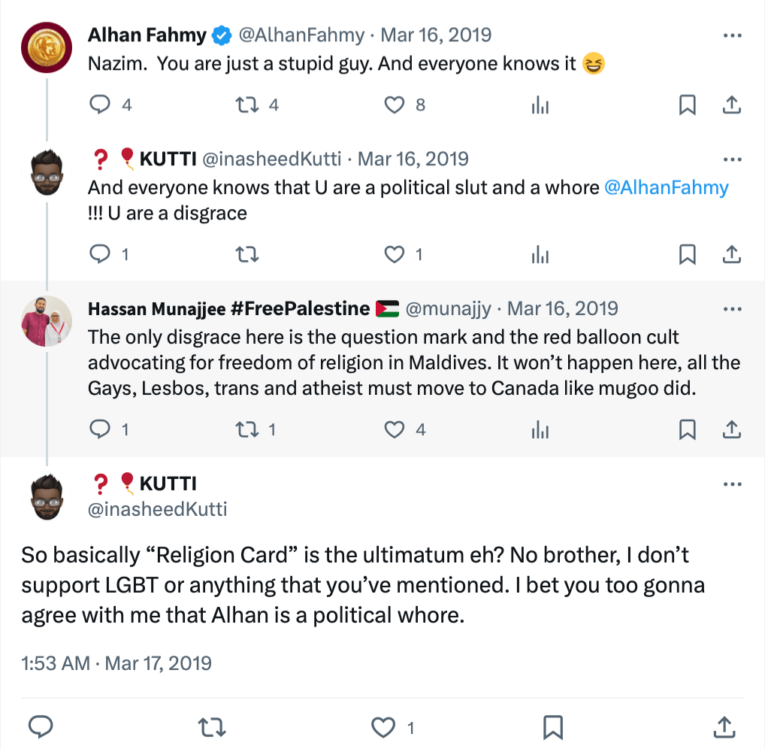
Task: Open more options for Alhan Fahmy's tweet
Action: (x=731, y=35)
